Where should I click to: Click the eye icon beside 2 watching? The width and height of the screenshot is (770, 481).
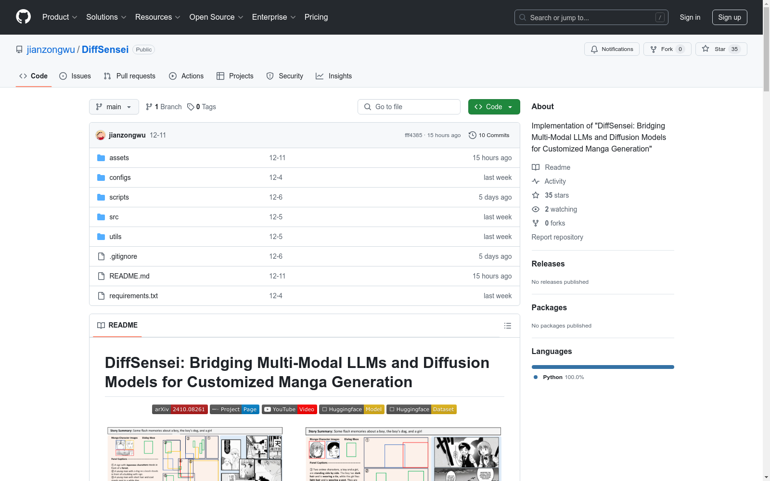(536, 209)
